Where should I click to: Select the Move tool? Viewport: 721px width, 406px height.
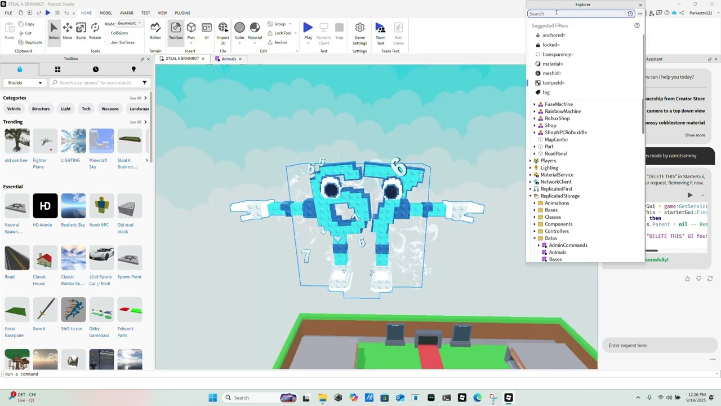pyautogui.click(x=67, y=31)
